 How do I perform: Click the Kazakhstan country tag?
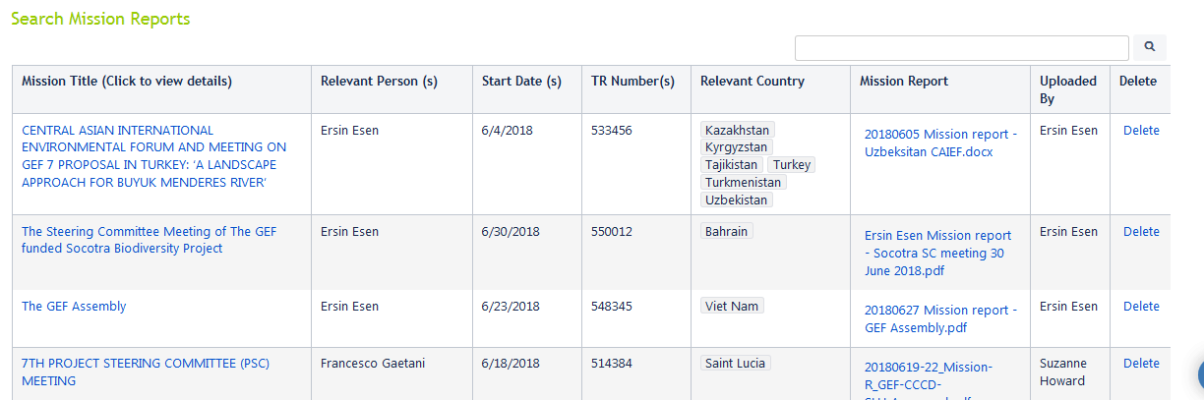[738, 130]
